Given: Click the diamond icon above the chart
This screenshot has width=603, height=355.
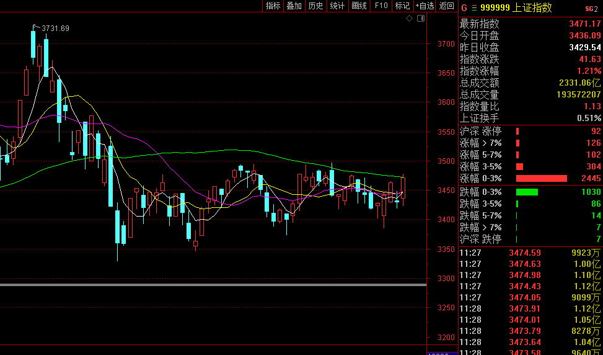Looking at the screenshot, I should pos(409,18).
